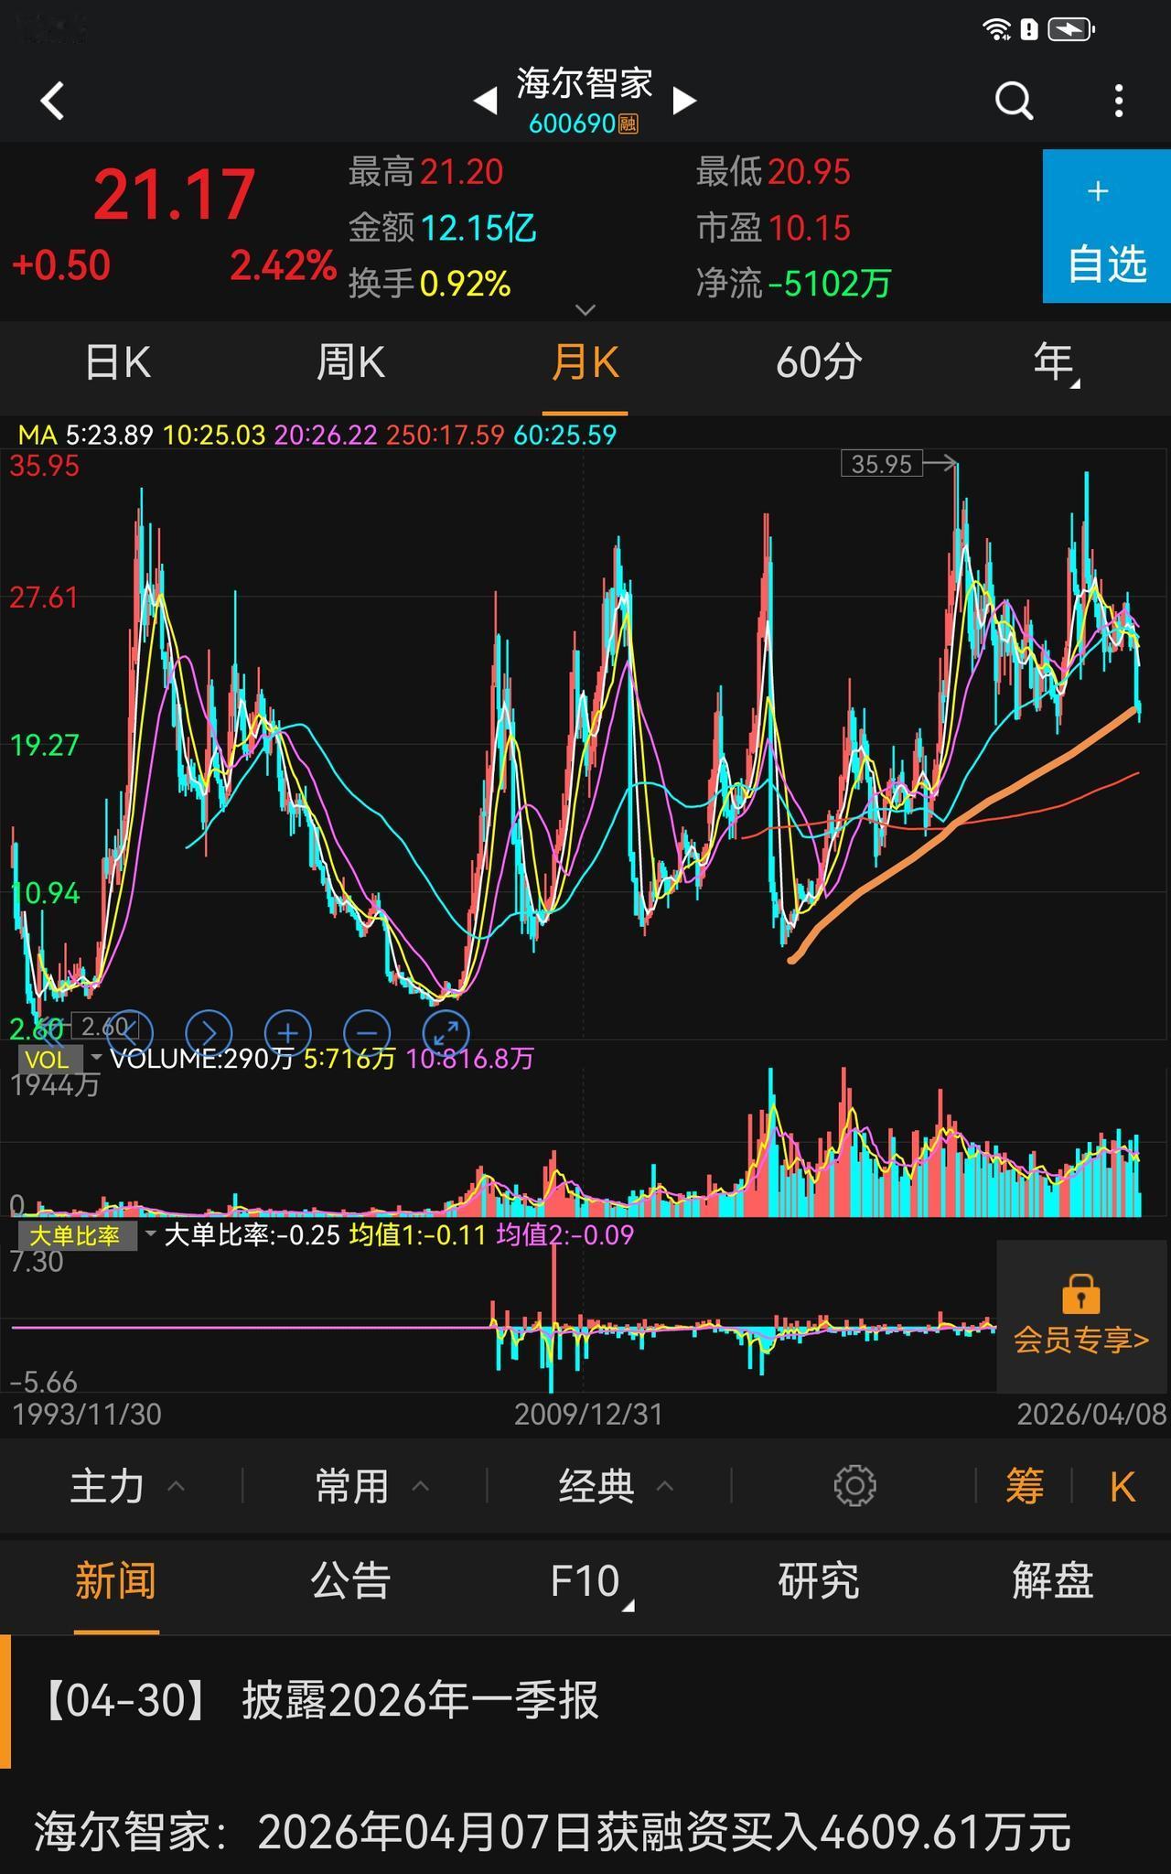1171x1874 pixels.
Task: Toggle the K candlestick mode
Action: pos(1123,1487)
